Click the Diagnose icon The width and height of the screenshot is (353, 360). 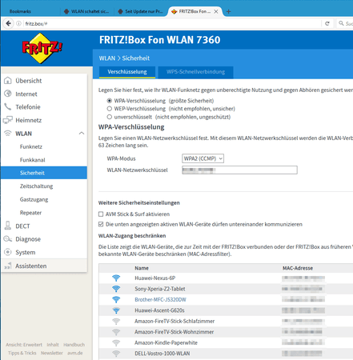click(8, 238)
